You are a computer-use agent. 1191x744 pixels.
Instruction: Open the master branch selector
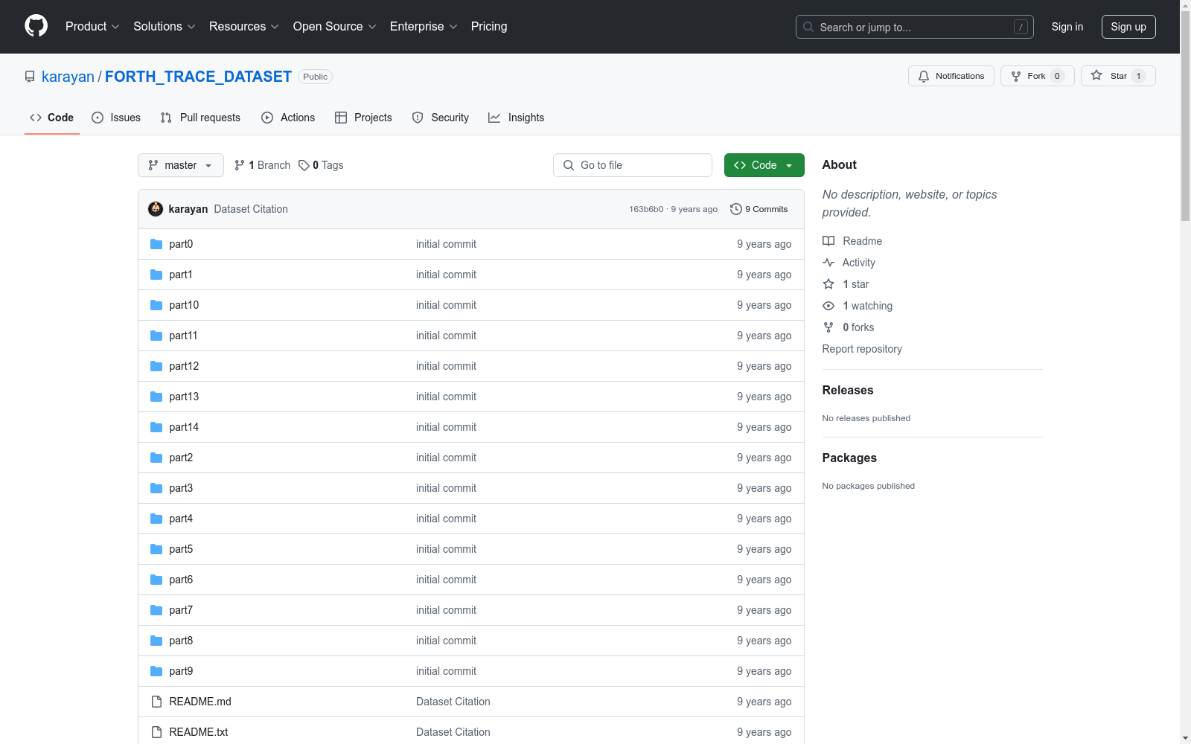pyautogui.click(x=181, y=165)
